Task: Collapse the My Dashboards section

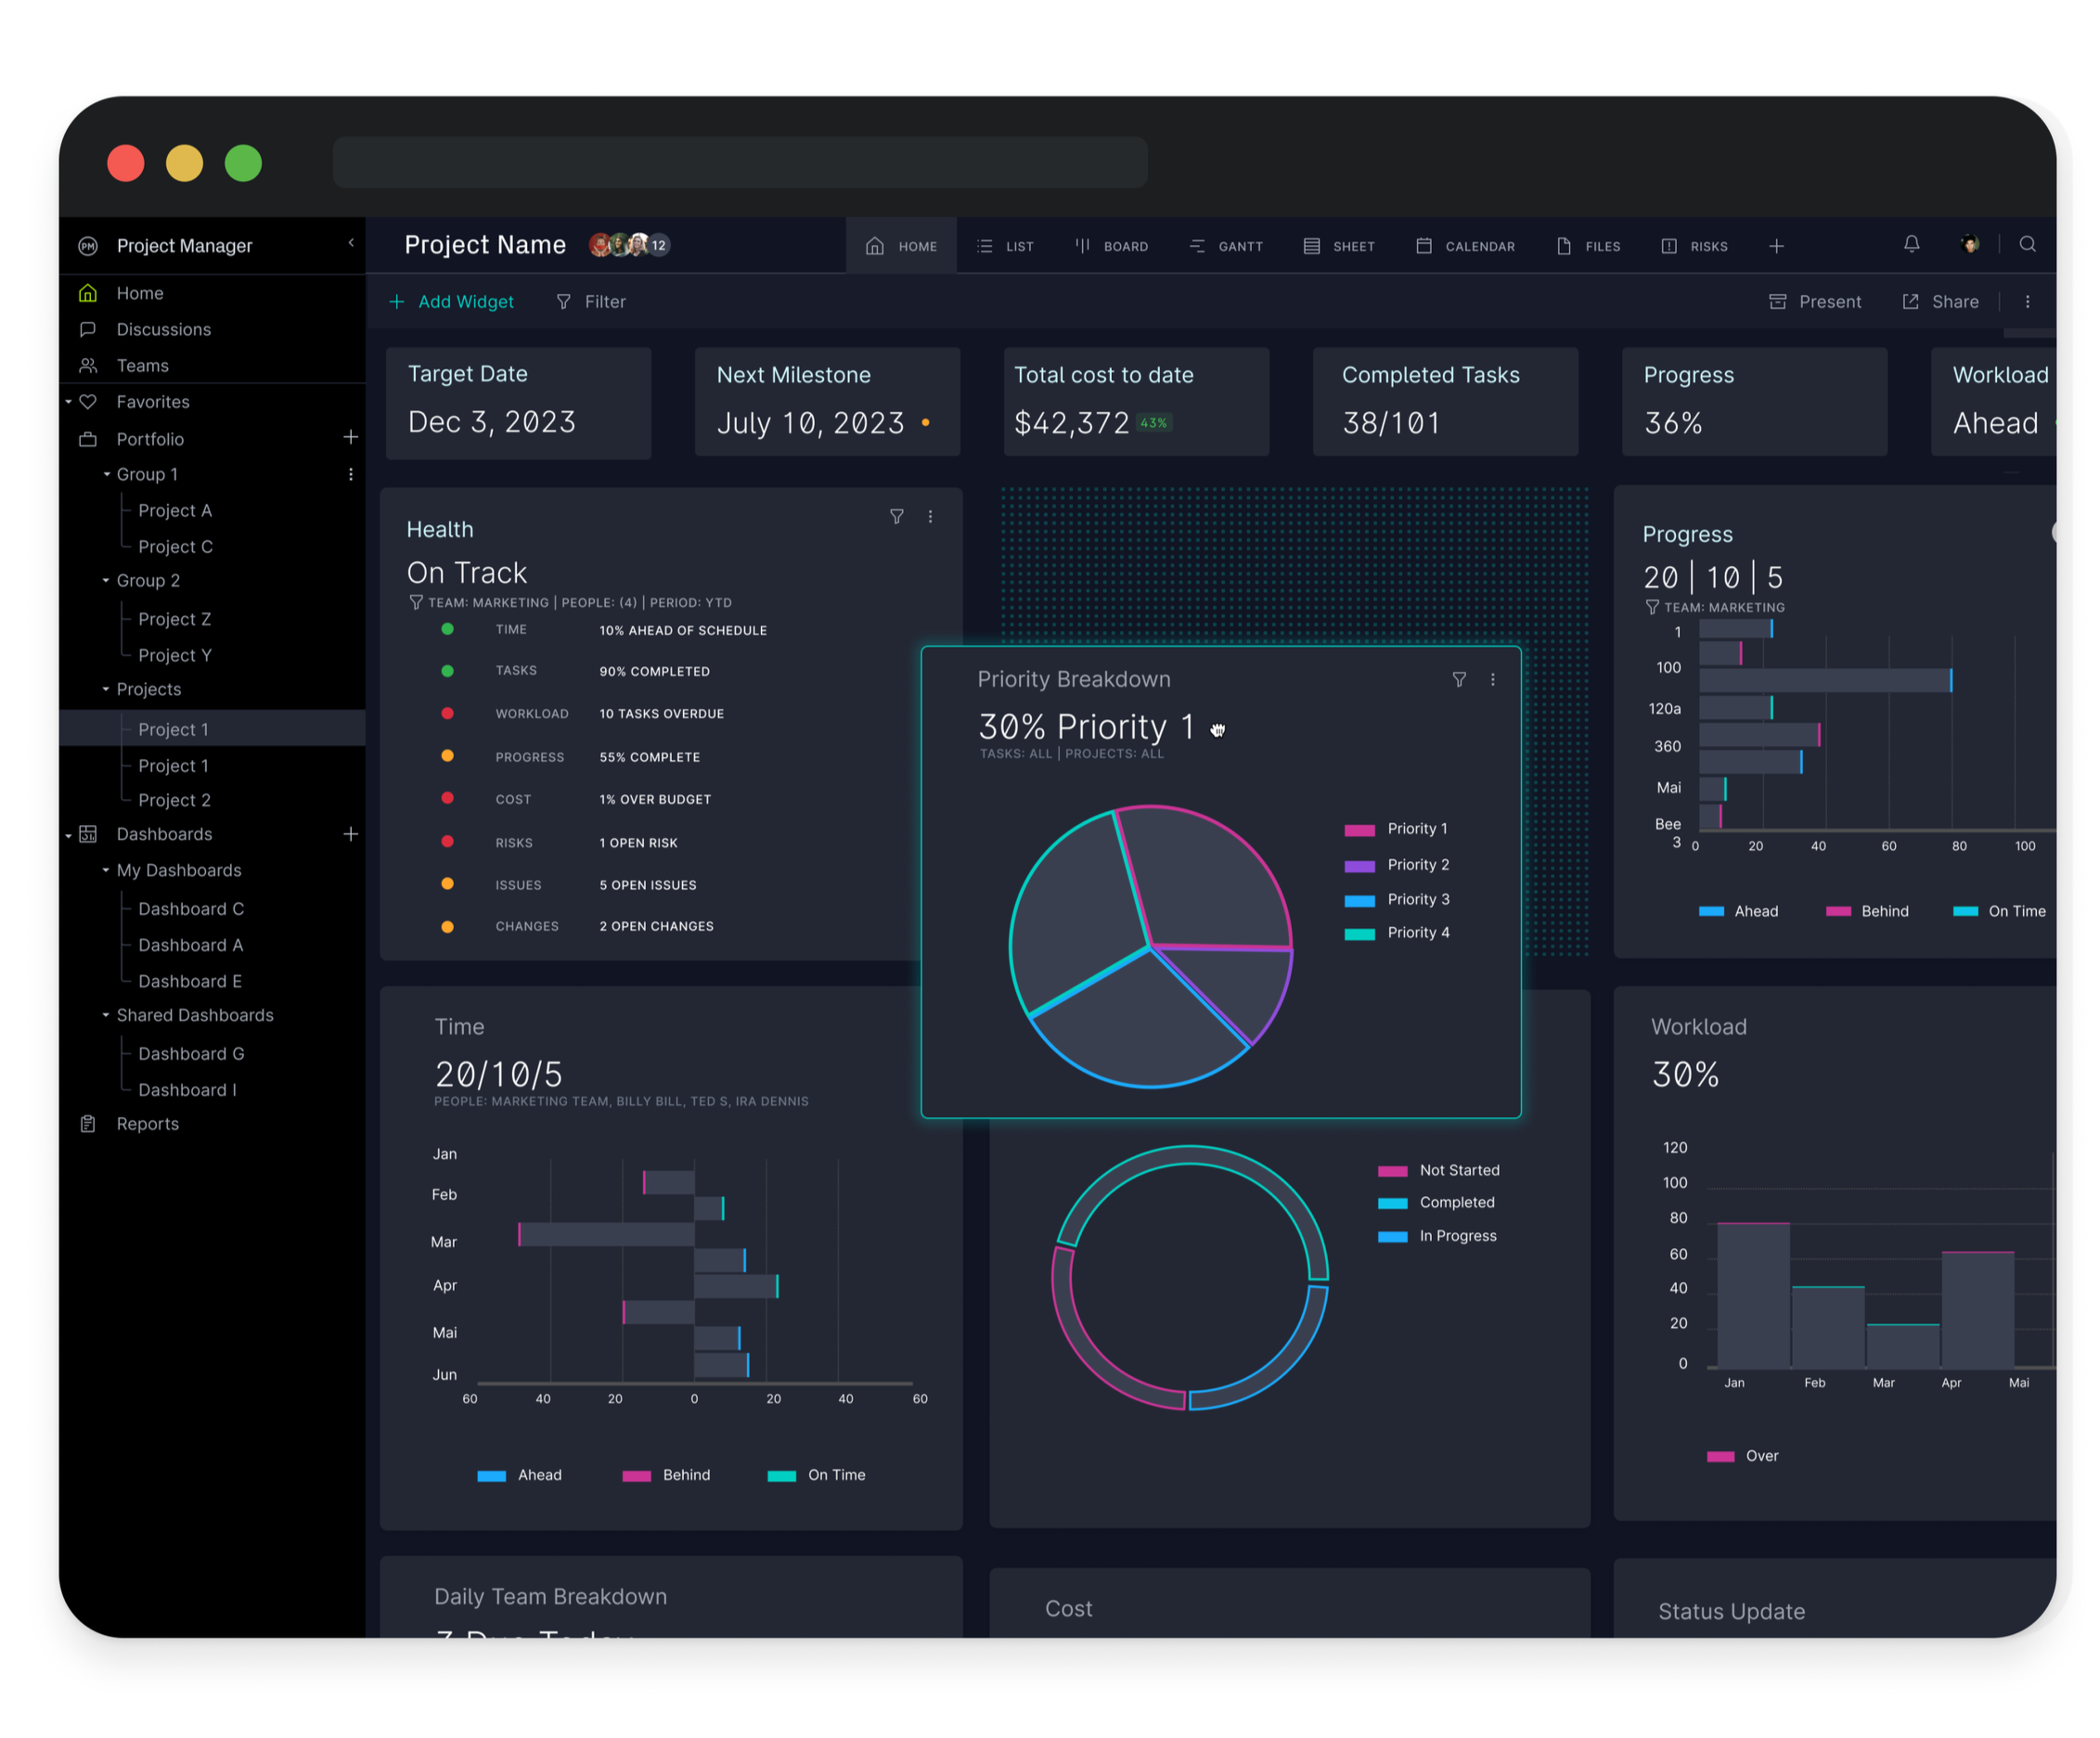Action: (x=106, y=870)
